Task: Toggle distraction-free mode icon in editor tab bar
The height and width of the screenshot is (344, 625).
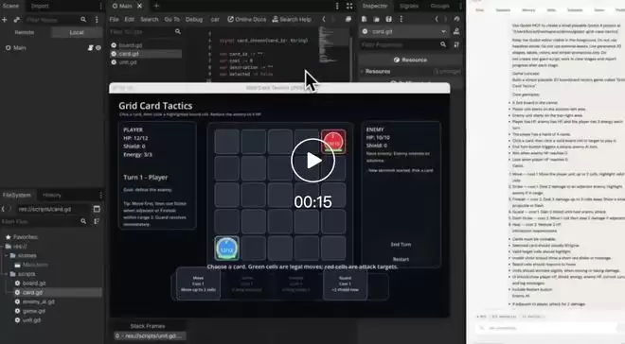Action: (349, 6)
